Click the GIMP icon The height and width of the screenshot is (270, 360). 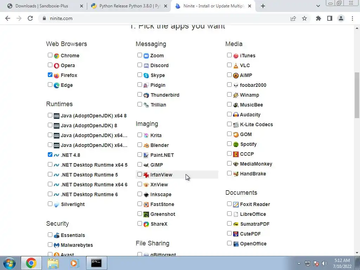point(146,165)
